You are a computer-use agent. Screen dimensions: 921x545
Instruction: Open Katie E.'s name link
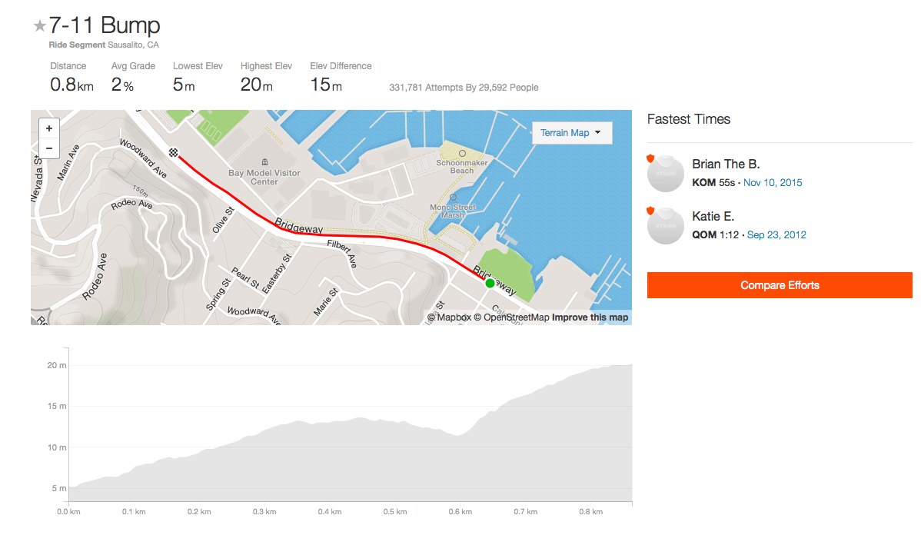click(713, 216)
